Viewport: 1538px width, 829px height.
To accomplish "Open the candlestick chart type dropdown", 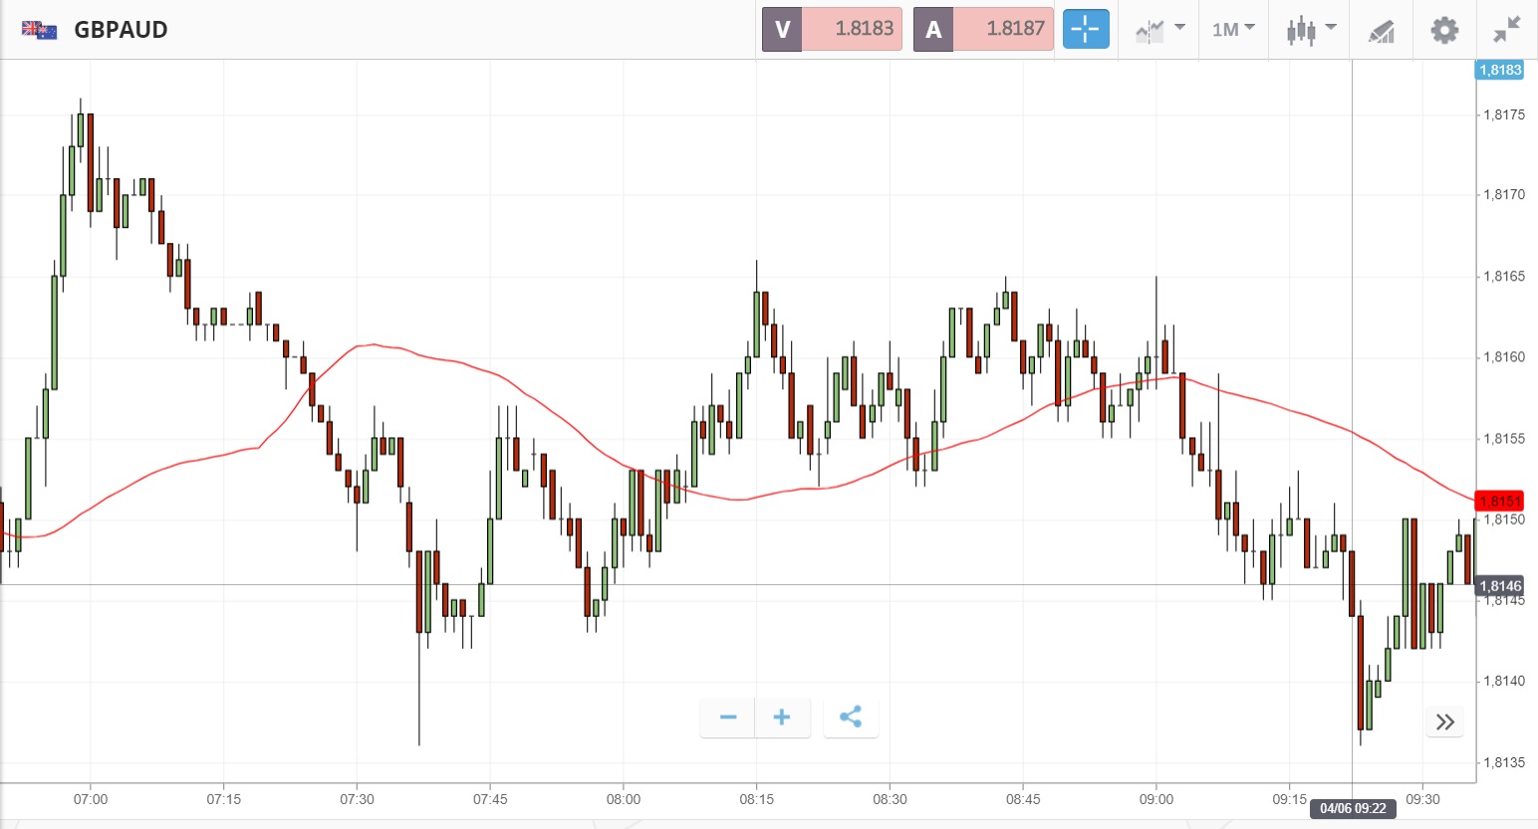I will pos(1309,30).
